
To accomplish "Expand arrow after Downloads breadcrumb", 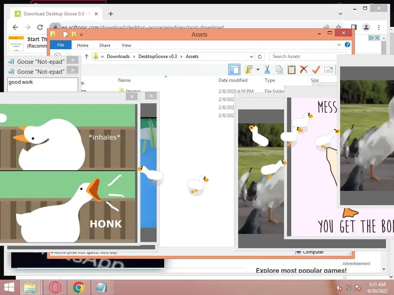I will coord(134,56).
